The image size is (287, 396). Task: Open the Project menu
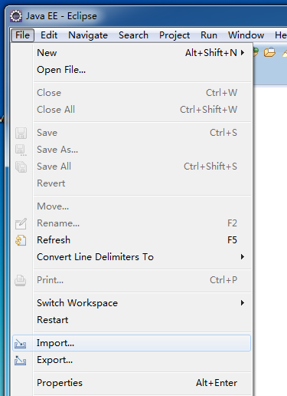click(174, 35)
